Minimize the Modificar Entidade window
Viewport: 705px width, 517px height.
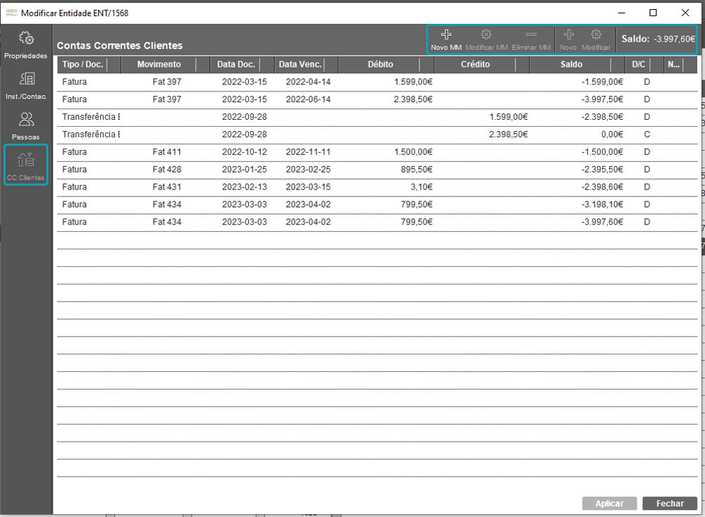coord(622,13)
